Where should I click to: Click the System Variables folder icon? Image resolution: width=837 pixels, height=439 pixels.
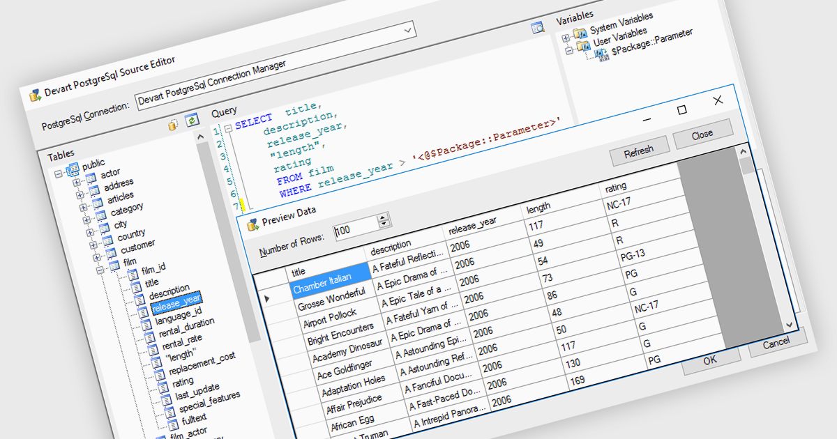click(580, 34)
